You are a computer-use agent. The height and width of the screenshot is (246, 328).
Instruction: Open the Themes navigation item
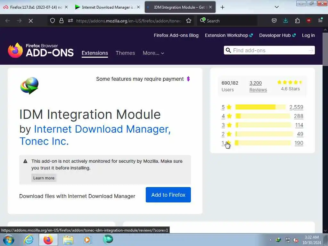(x=125, y=53)
